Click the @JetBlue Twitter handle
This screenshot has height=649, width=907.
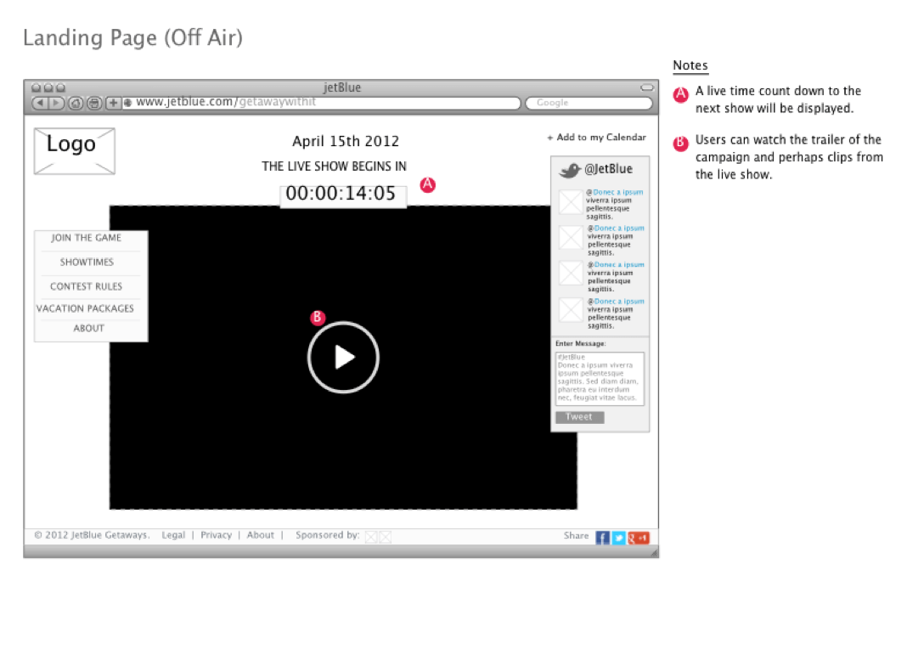click(609, 169)
